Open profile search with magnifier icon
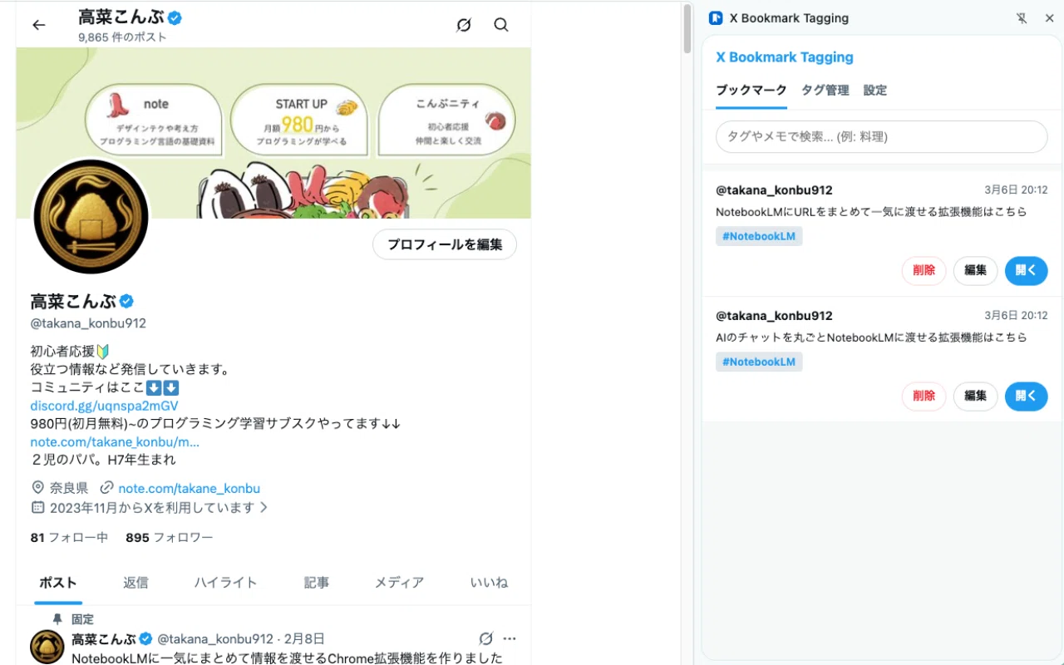Screen dimensions: 1064x665 point(501,25)
